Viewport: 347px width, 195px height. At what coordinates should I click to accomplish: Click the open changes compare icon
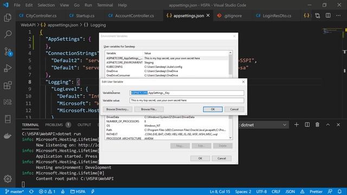318,16
